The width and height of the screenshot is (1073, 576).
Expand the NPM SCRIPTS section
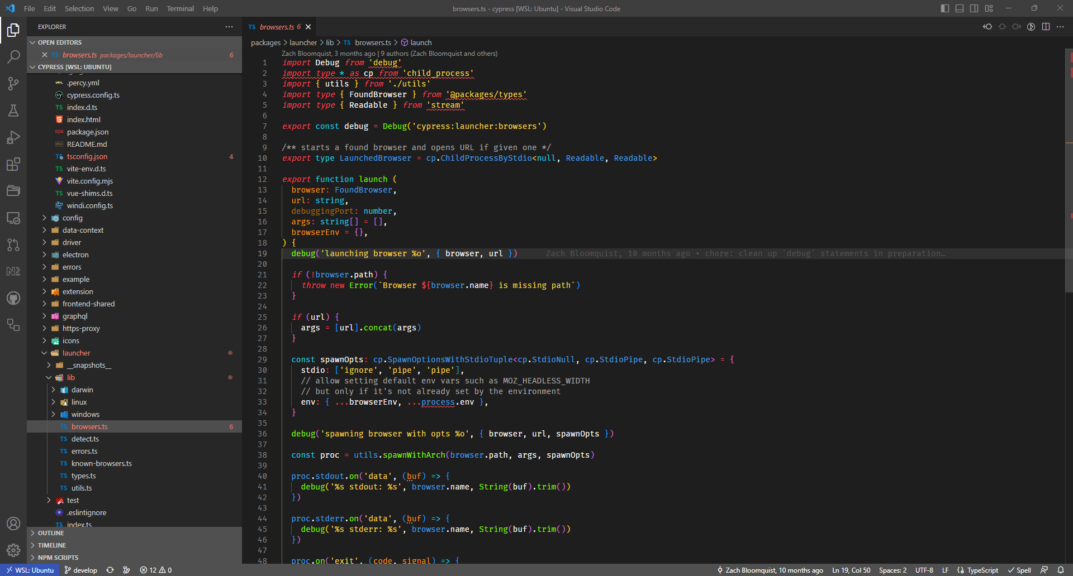point(134,558)
